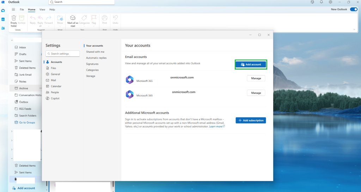Open settings gear in title bar
The height and width of the screenshot is (192, 361).
click(330, 2)
